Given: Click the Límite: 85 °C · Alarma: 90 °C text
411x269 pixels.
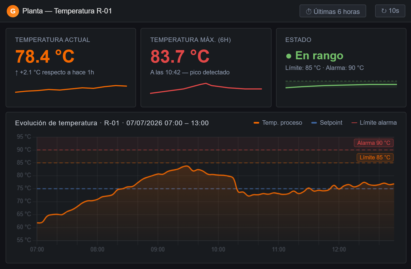Looking at the screenshot, I should click(325, 68).
